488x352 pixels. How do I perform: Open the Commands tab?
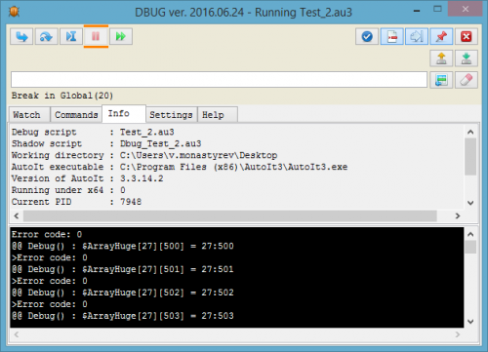click(76, 115)
